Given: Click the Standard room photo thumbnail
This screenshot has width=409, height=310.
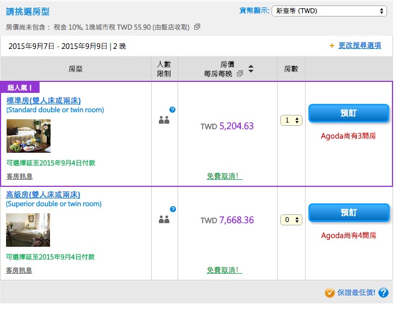Looking at the screenshot, I should (29, 136).
